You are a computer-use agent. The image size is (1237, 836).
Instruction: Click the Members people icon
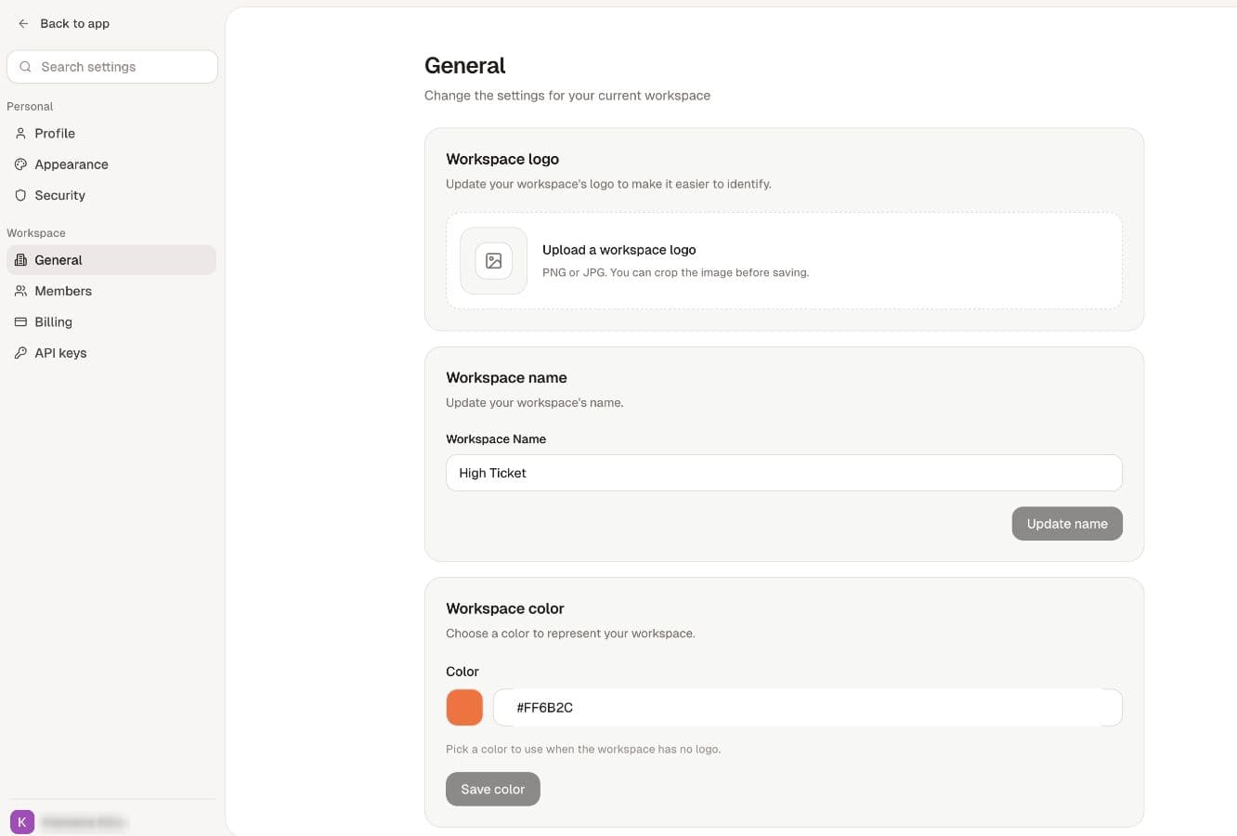click(x=20, y=291)
